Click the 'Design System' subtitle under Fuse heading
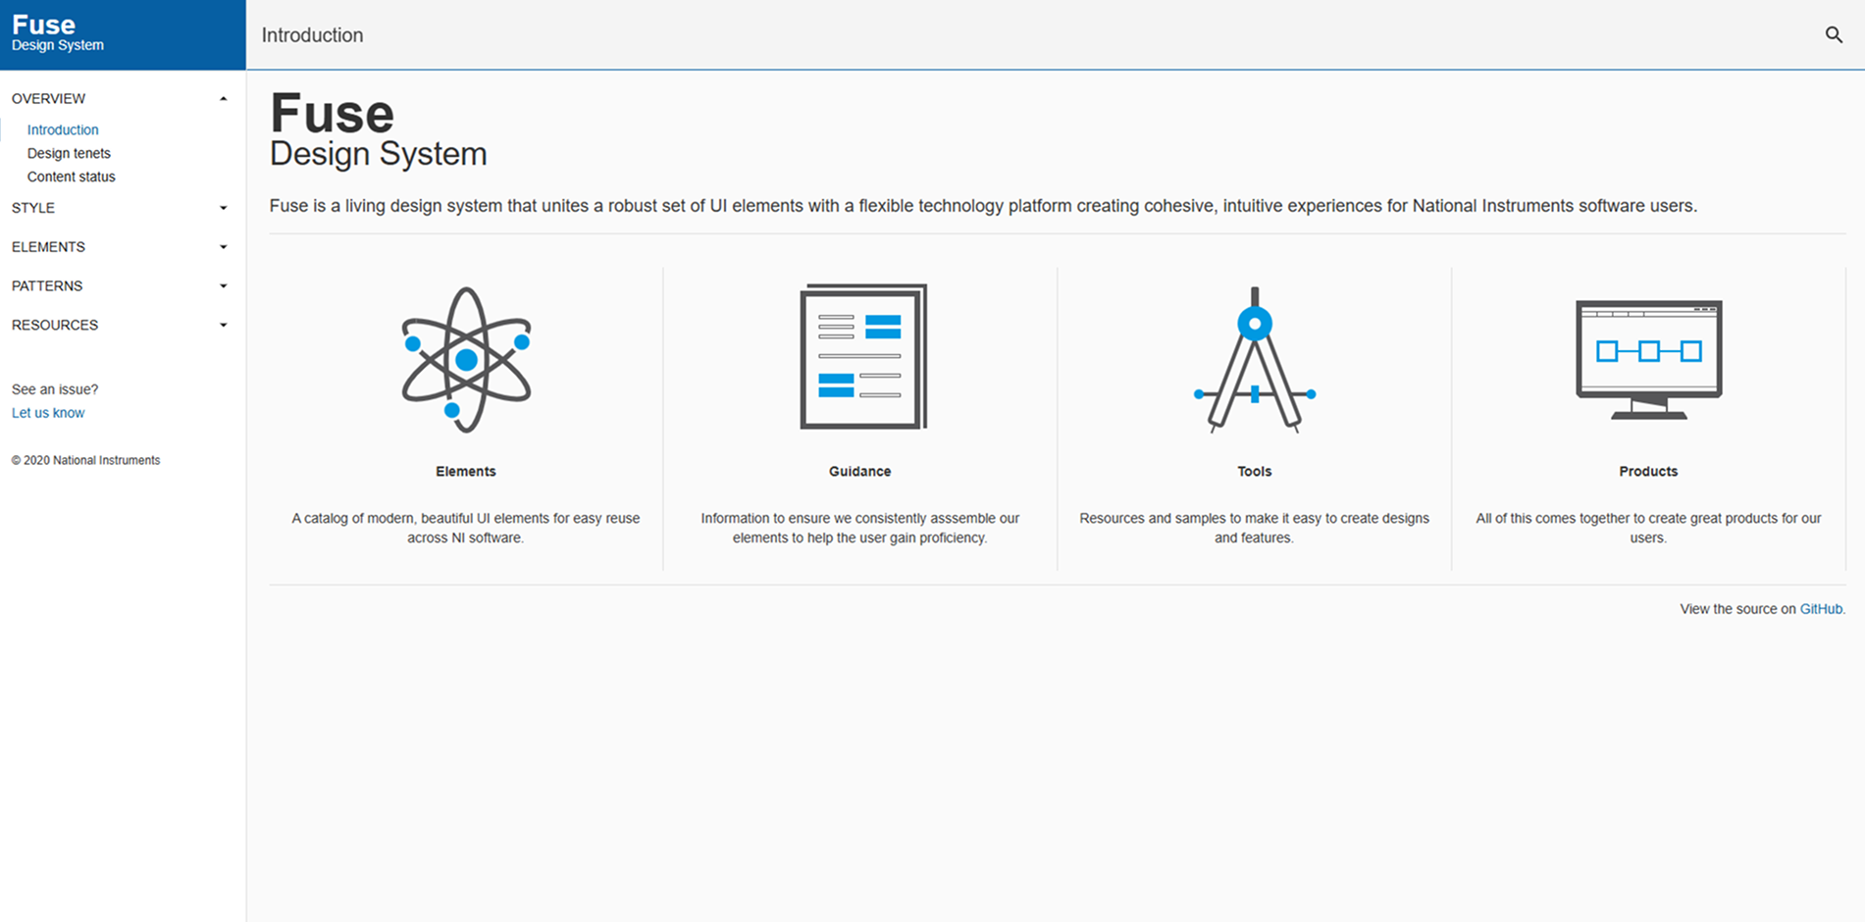 pyautogui.click(x=378, y=155)
